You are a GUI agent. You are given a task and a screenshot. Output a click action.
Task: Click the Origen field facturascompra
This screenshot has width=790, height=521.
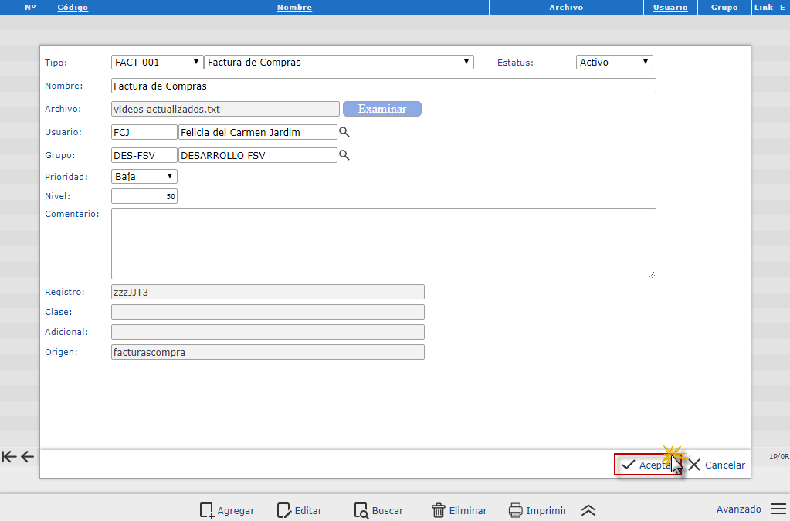click(267, 352)
